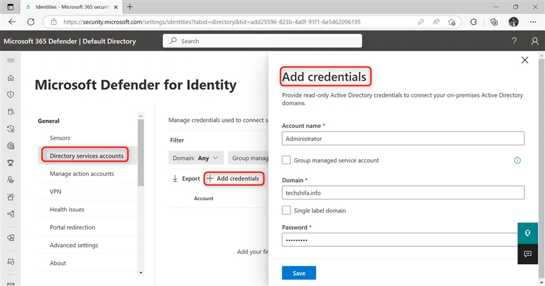Click the settings menu scroll down arrow
Screen dimensions: 545x286
click(x=140, y=273)
